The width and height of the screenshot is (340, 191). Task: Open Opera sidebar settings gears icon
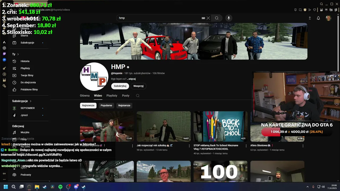[4, 86]
